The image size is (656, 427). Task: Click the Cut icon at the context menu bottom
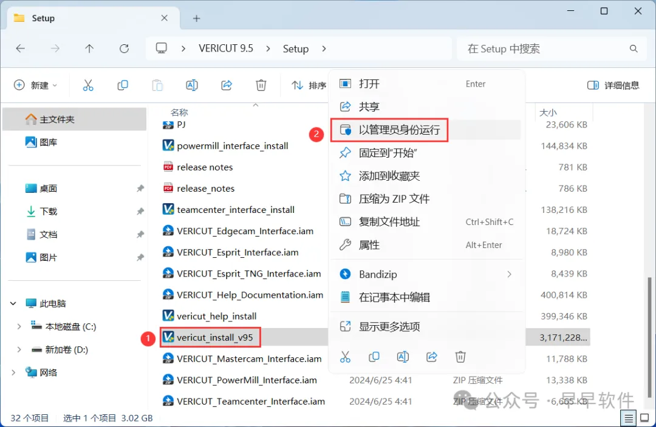coord(345,357)
